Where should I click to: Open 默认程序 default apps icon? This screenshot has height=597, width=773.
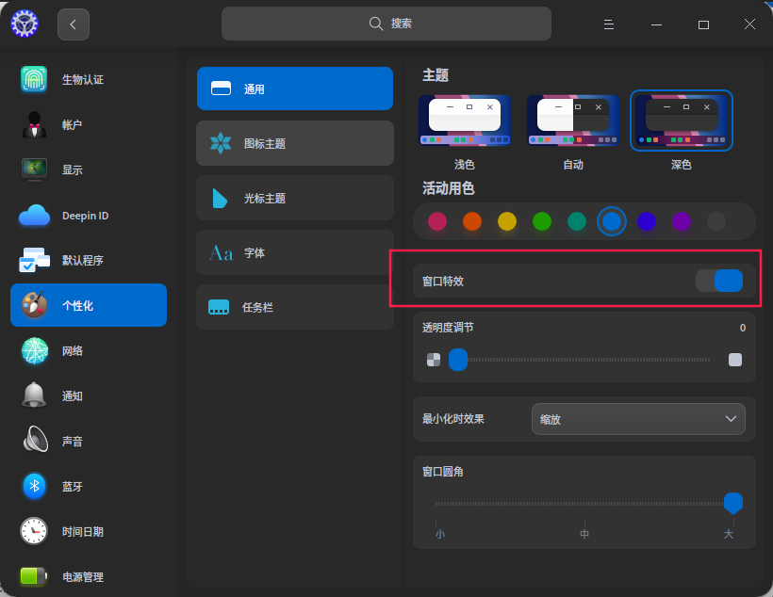pos(34,261)
